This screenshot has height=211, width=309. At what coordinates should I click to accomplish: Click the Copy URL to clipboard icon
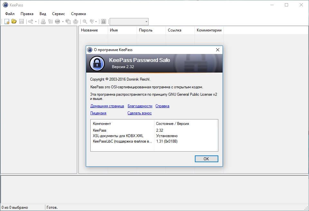68,22
